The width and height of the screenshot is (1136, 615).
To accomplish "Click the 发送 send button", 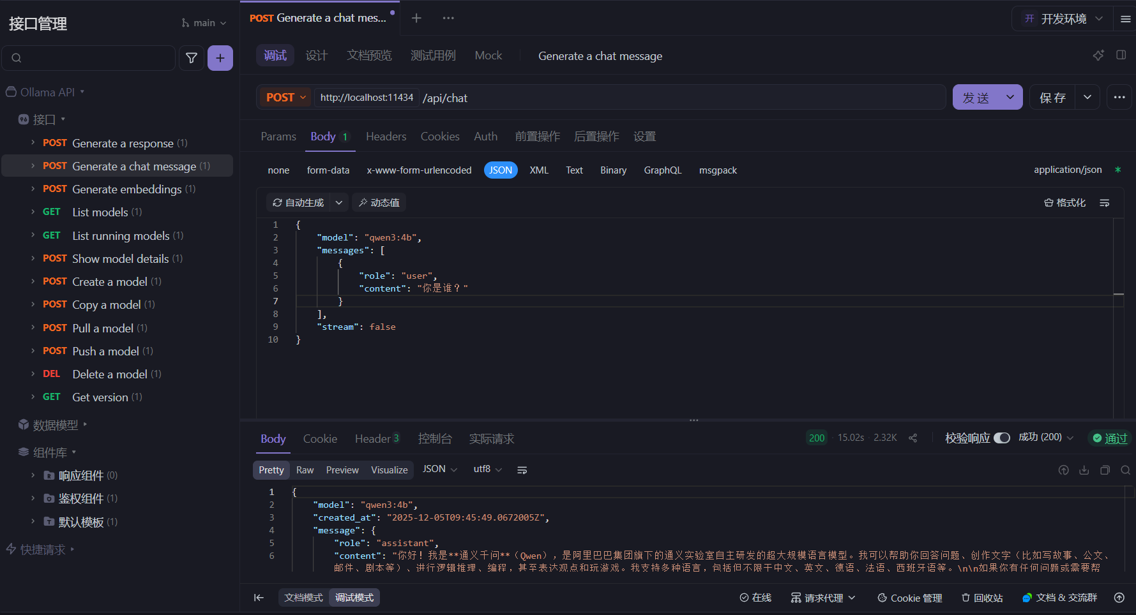I will point(976,97).
